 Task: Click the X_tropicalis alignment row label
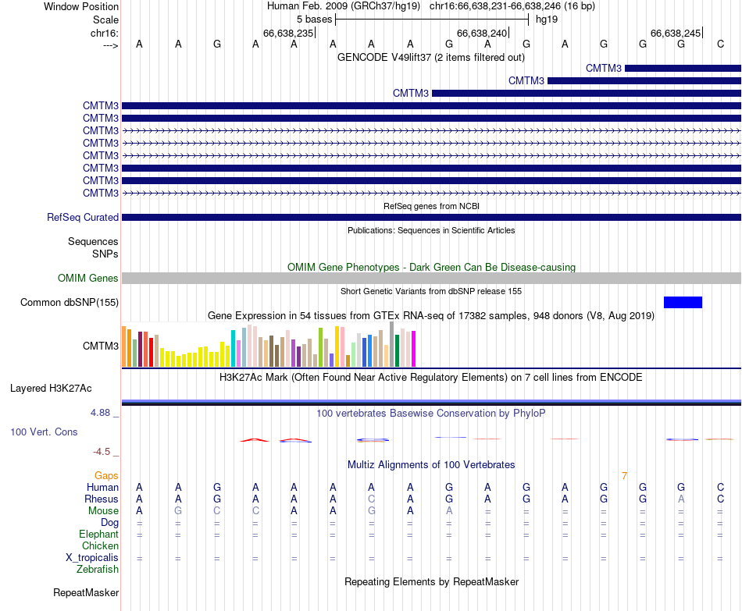click(x=92, y=558)
